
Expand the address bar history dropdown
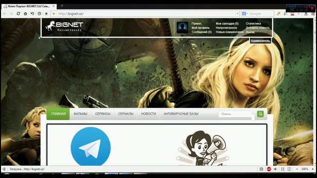point(238,14)
